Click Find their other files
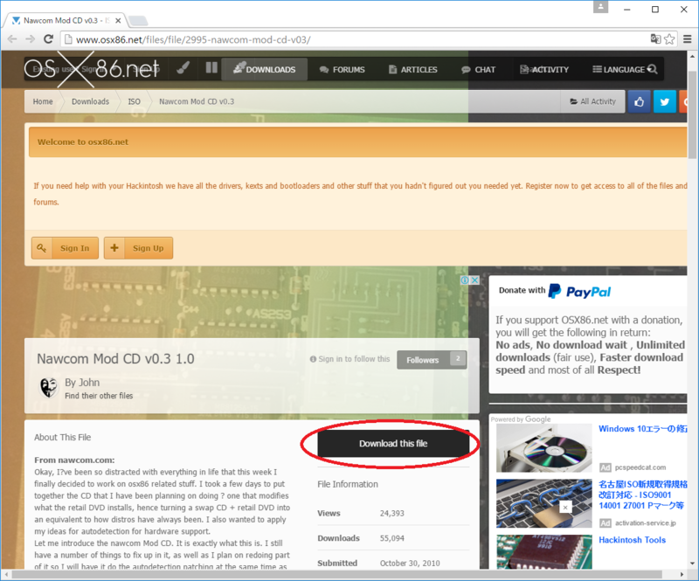The width and height of the screenshot is (699, 581). tap(99, 396)
